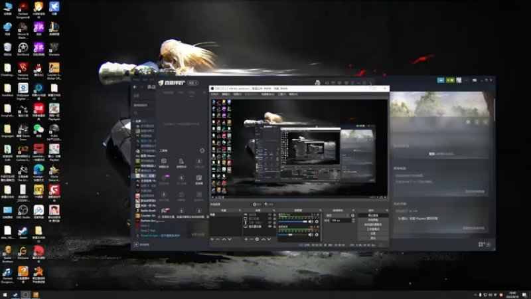
Task: Open the Windows Start menu
Action: (x=5, y=294)
